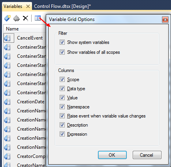Select the CancelEvent variable icon
171x167 pixels.
7,38
